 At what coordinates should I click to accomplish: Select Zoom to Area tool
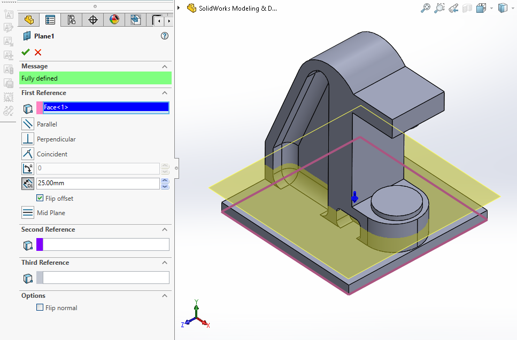pos(439,8)
